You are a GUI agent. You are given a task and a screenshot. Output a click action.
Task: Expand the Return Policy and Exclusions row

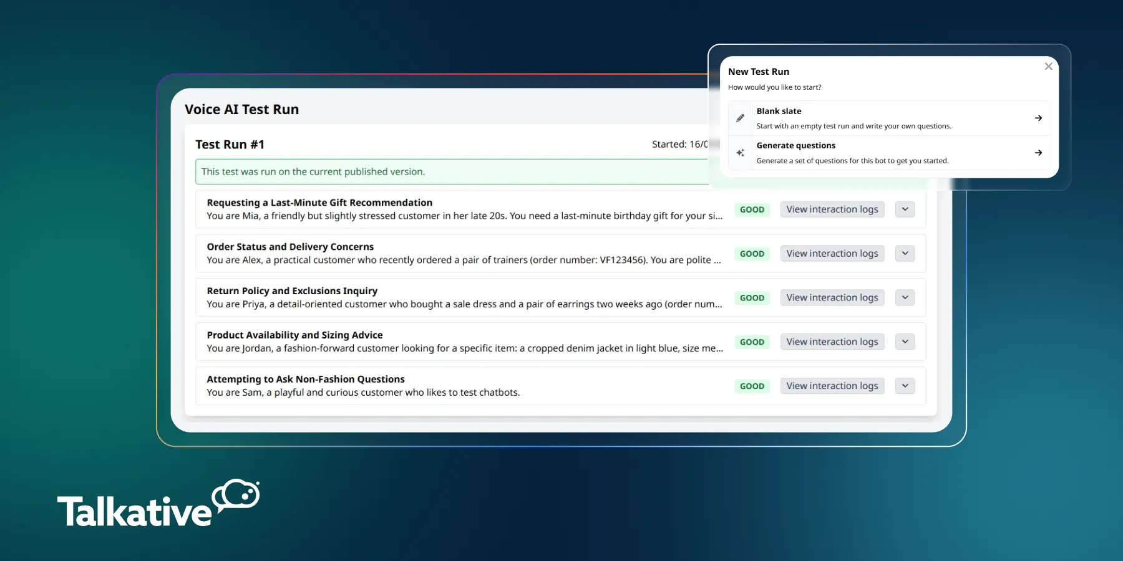tap(905, 298)
